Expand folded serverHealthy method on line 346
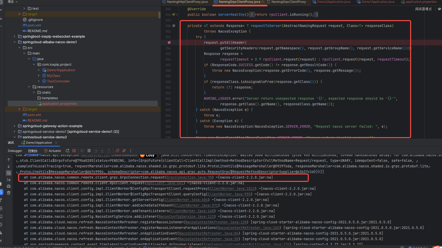Screen dimensions: 442x248 click(177, 14)
